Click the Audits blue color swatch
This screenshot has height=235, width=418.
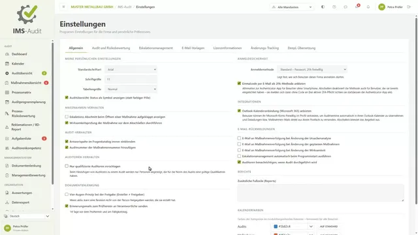click(x=276, y=227)
